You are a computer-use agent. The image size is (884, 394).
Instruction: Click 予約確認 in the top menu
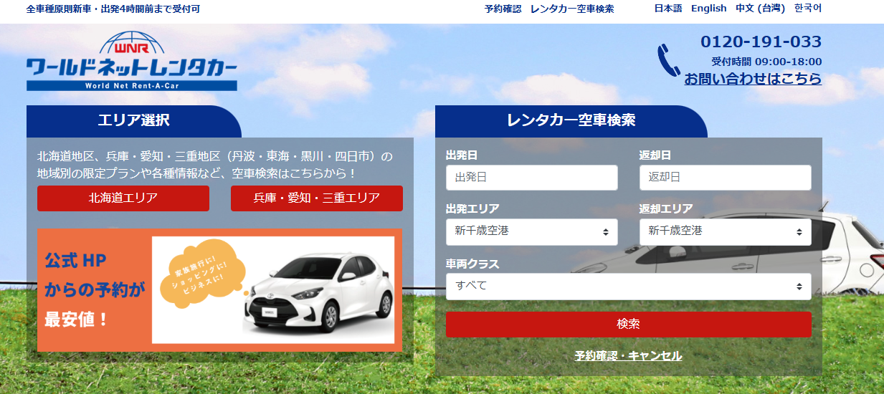click(503, 9)
